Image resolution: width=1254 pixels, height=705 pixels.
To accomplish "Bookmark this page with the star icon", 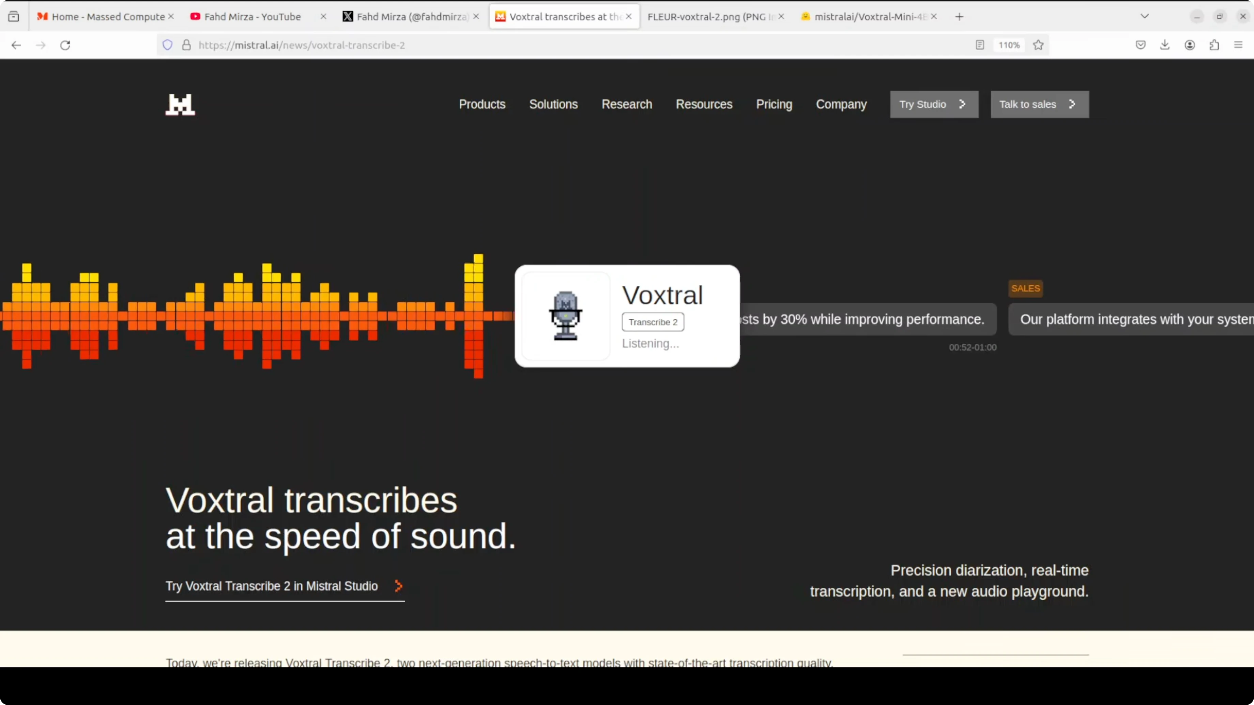I will click(x=1038, y=45).
